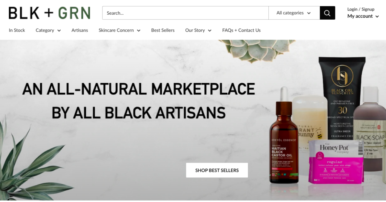Expand the Skincare Concern chevron
Viewport: 386px width, 202px height.
[139, 31]
